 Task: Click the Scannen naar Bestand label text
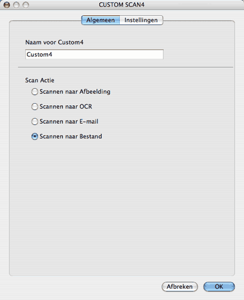(x=70, y=136)
